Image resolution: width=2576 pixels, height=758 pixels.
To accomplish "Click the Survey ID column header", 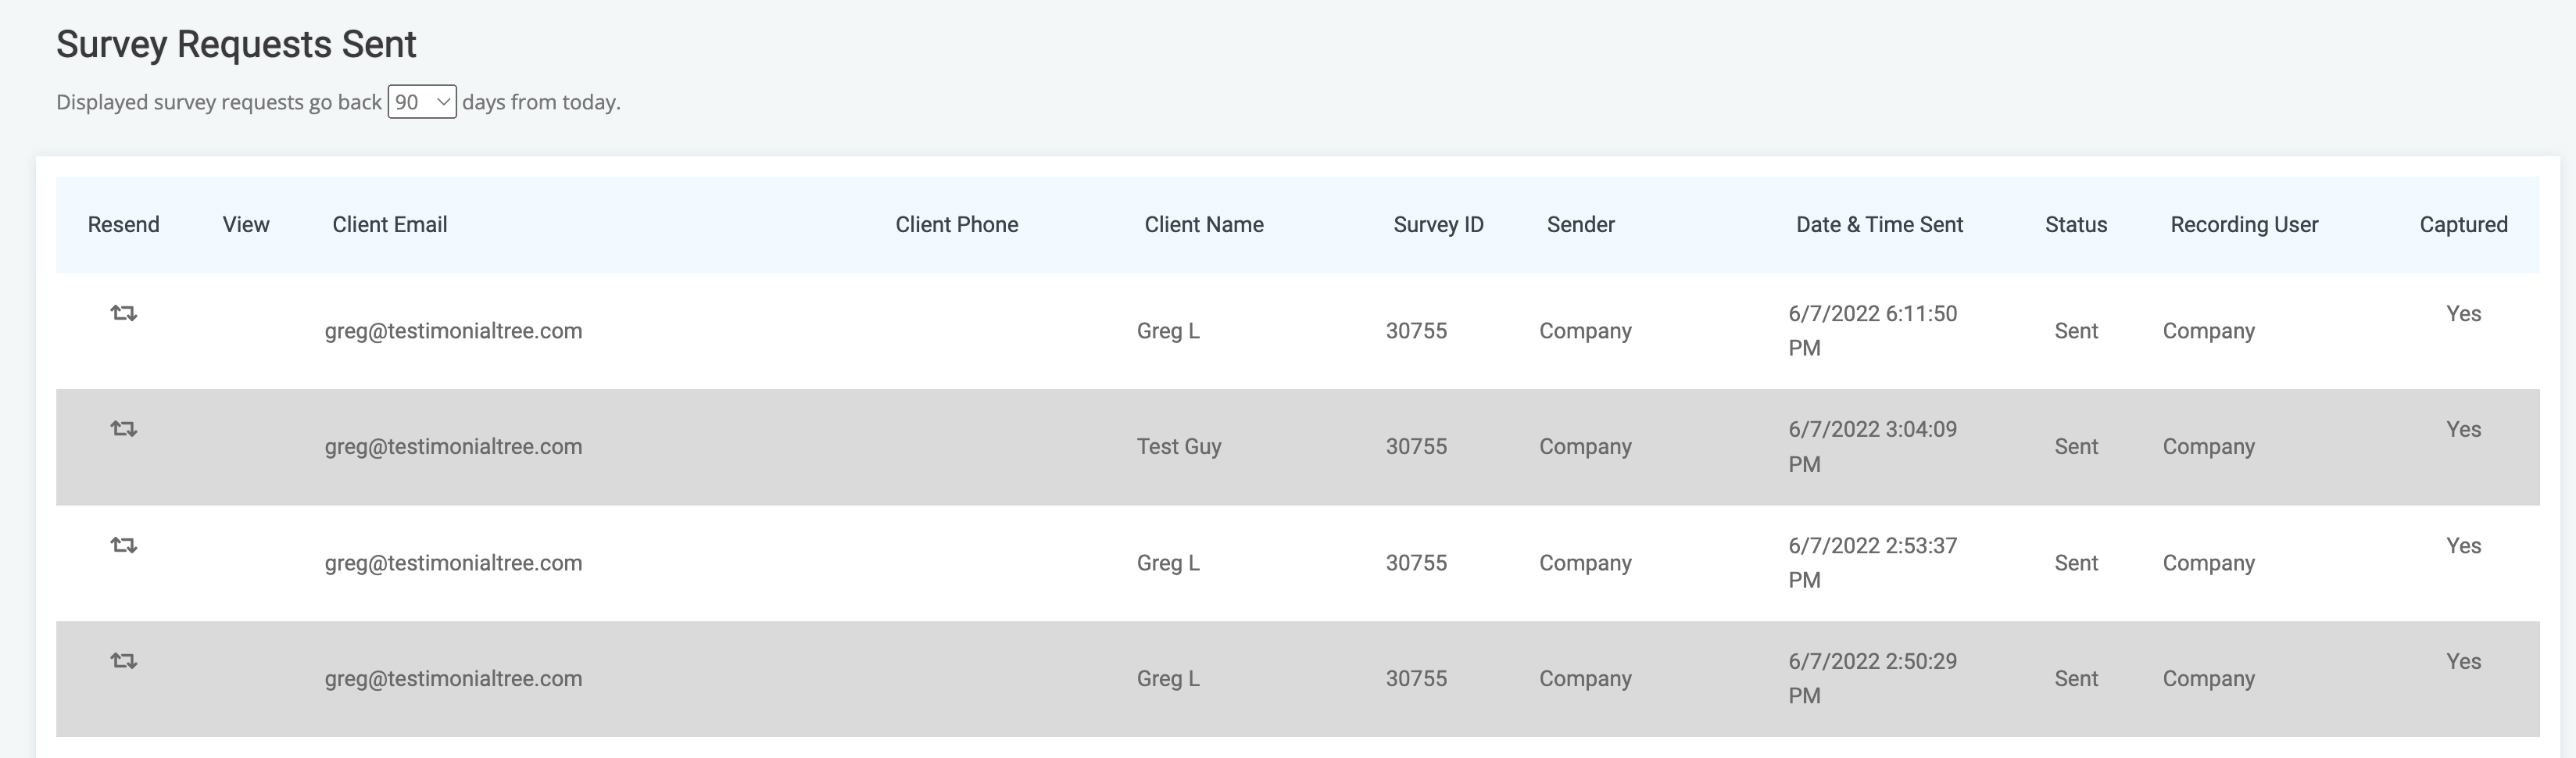I will 1438,225.
